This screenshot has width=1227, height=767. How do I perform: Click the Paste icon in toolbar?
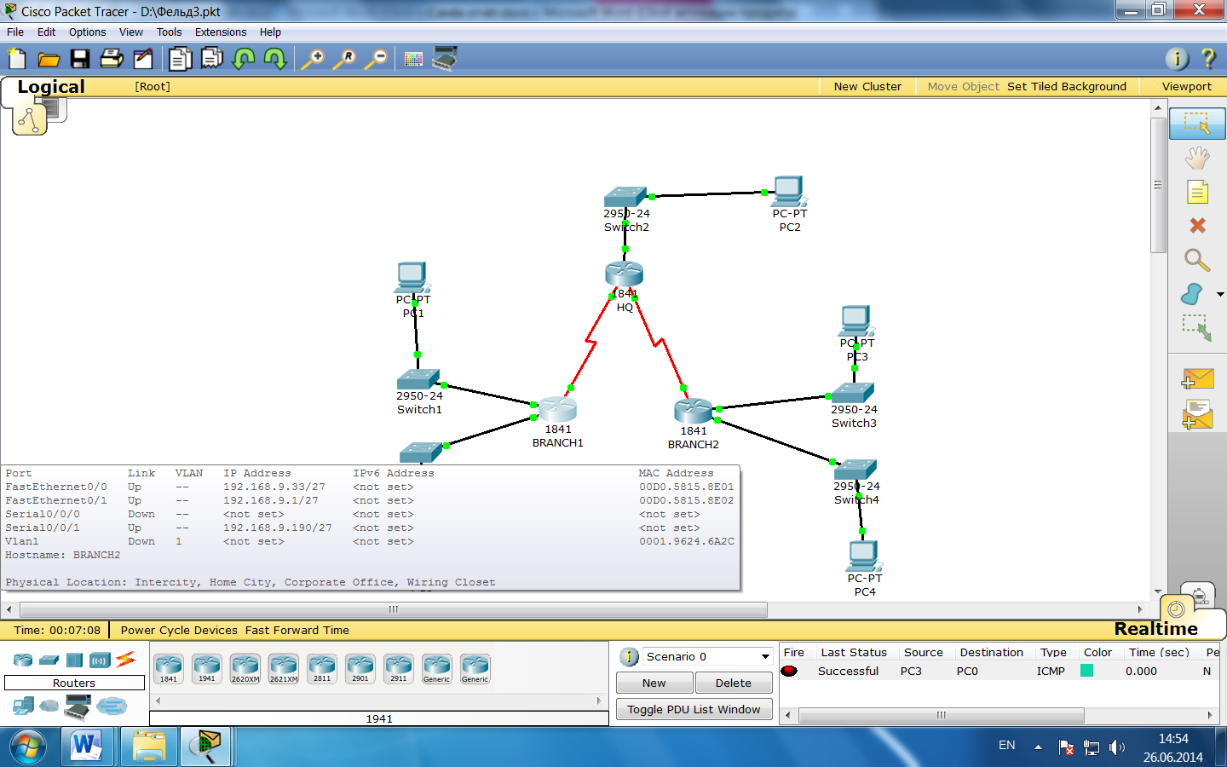point(211,58)
